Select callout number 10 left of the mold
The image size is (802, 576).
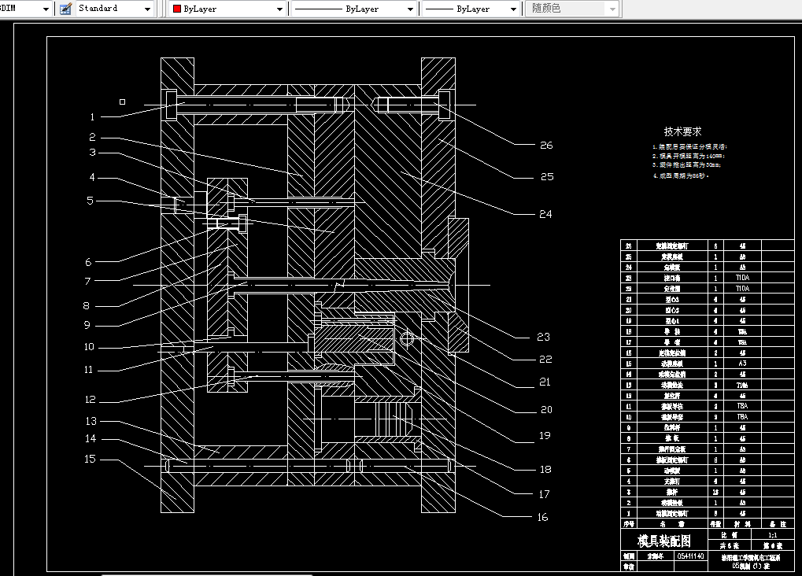(89, 347)
